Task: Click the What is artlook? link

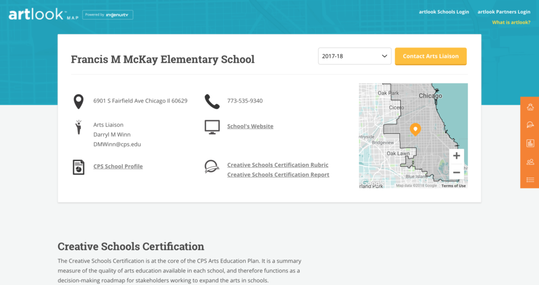Action: (511, 22)
